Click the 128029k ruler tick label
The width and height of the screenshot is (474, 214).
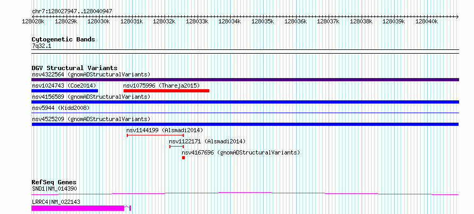click(x=66, y=21)
